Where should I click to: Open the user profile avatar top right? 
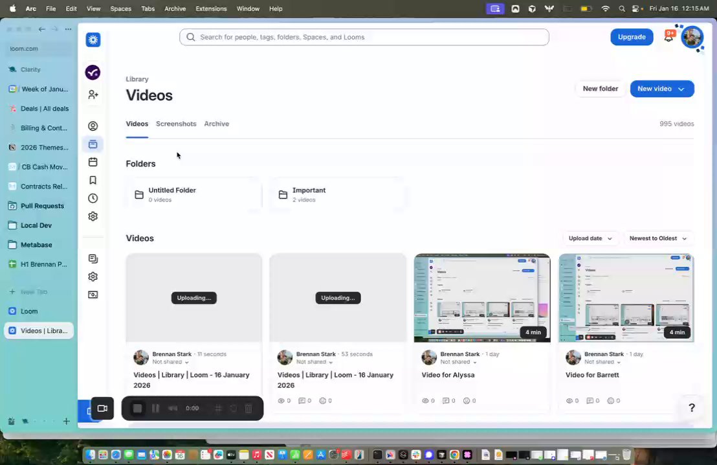(x=692, y=37)
